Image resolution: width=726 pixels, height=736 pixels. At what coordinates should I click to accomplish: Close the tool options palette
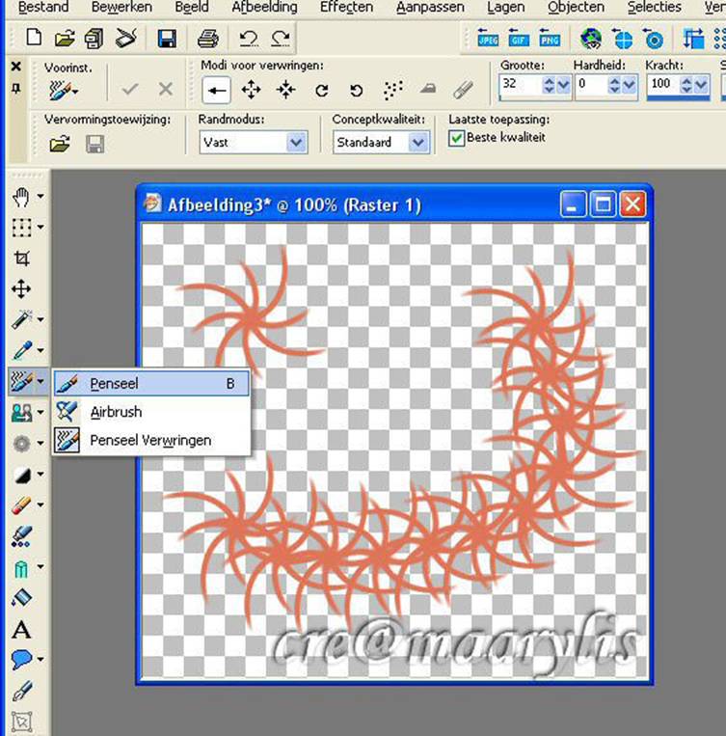16,67
